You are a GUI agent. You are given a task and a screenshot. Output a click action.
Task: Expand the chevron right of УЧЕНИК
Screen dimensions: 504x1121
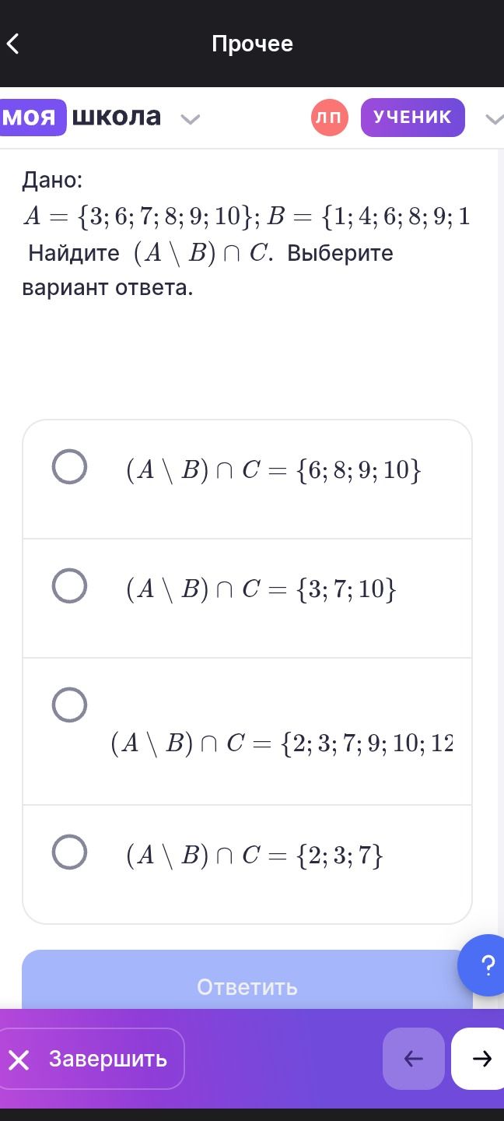[x=495, y=119]
